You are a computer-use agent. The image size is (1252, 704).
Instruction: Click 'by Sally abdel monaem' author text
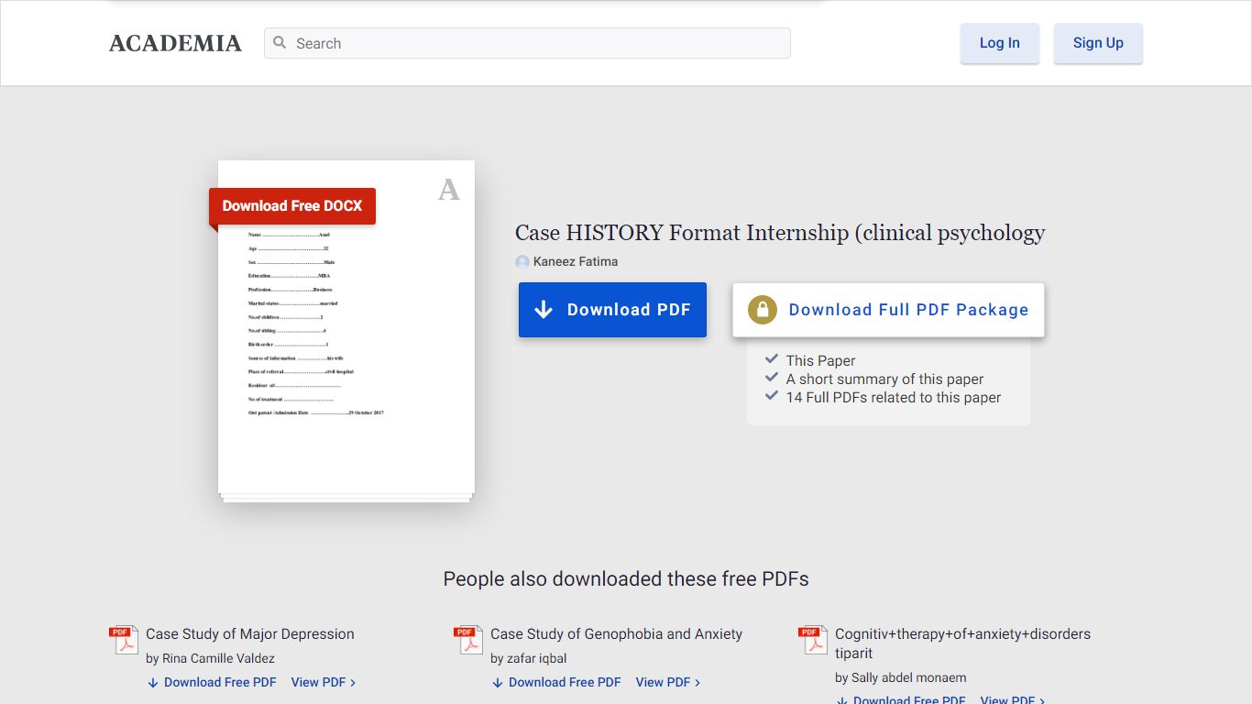pyautogui.click(x=901, y=677)
